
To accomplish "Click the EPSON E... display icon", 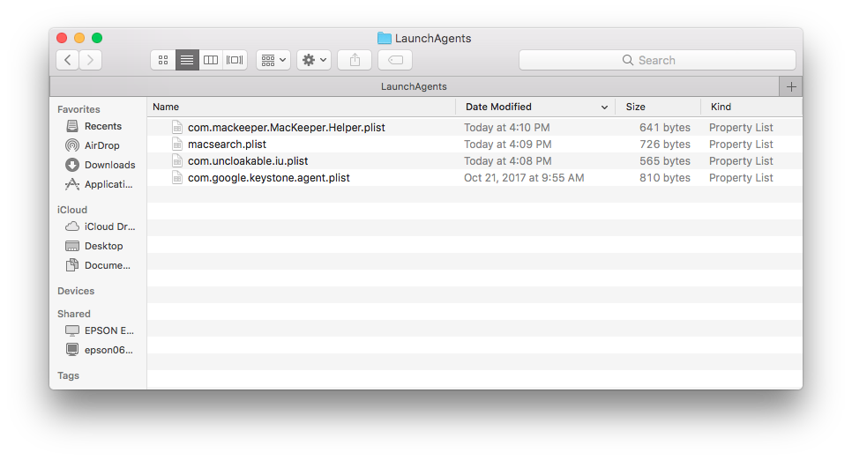I will point(72,330).
